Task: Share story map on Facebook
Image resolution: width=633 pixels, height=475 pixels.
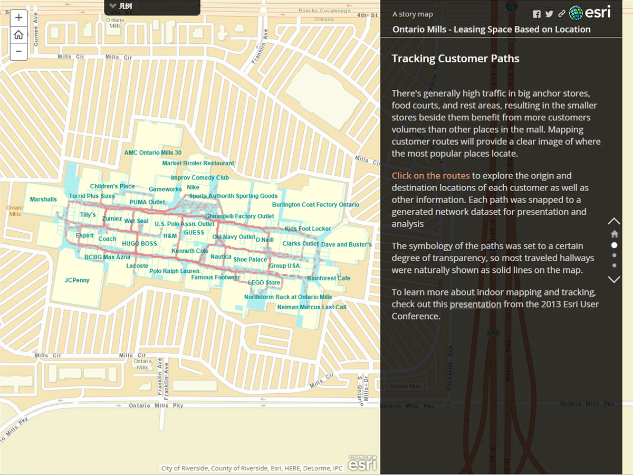Action: pos(536,14)
